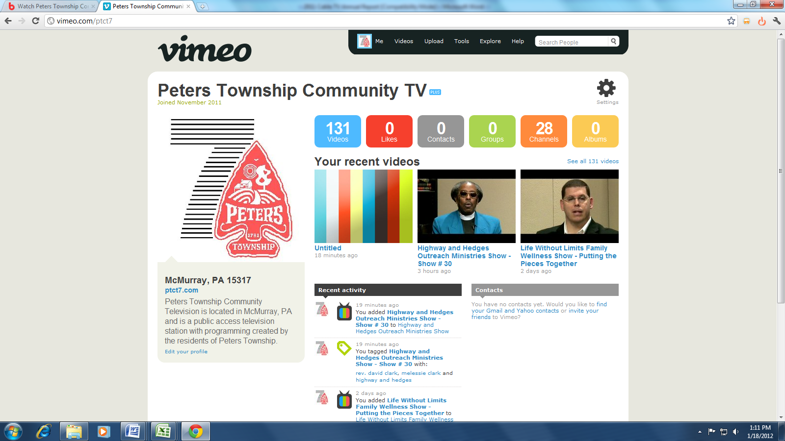Viewport: 785px width, 441px height.
Task: Click the browser forward arrow
Action: pos(22,21)
